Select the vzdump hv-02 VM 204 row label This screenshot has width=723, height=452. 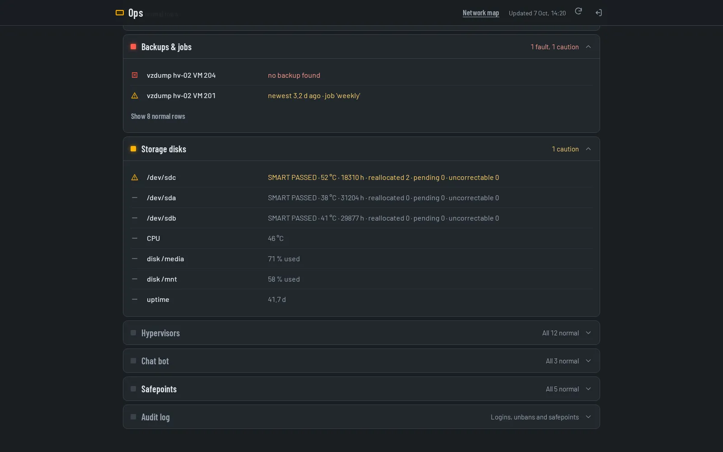[181, 75]
